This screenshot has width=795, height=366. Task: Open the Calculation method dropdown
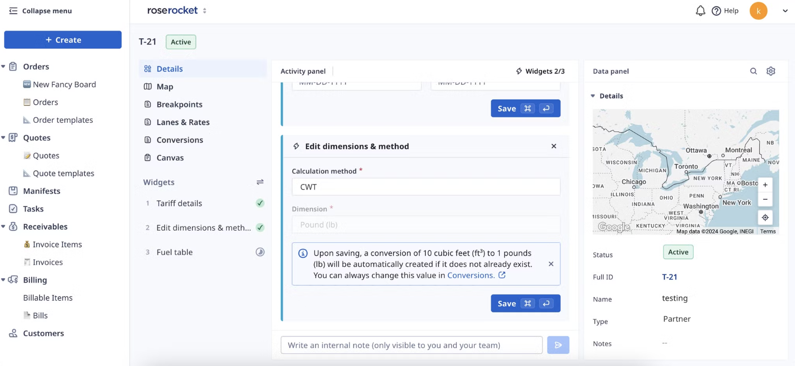point(426,187)
